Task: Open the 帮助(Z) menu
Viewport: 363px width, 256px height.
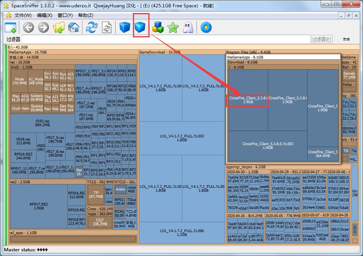Action: 86,15
